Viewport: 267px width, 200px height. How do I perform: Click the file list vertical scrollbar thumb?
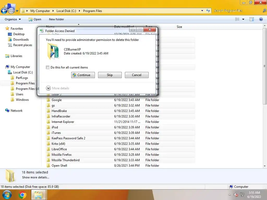coord(265,66)
